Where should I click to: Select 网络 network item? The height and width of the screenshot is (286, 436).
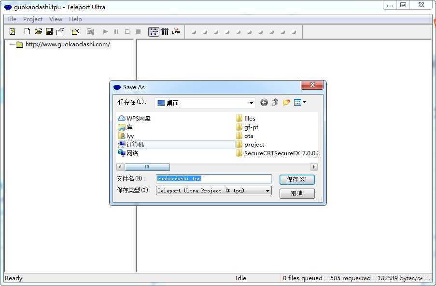point(128,153)
